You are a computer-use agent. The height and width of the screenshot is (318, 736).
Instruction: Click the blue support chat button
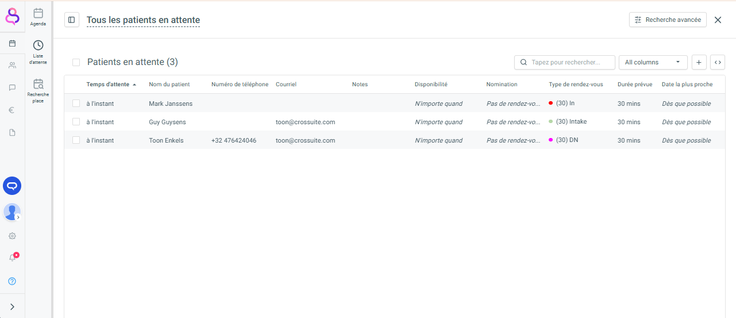(12, 186)
